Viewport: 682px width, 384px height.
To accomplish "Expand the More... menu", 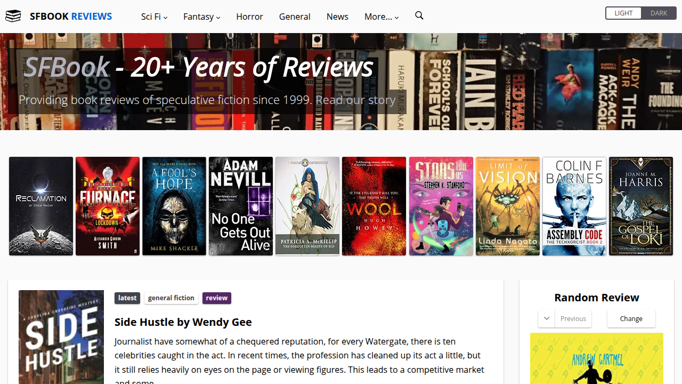I will 381,17.
